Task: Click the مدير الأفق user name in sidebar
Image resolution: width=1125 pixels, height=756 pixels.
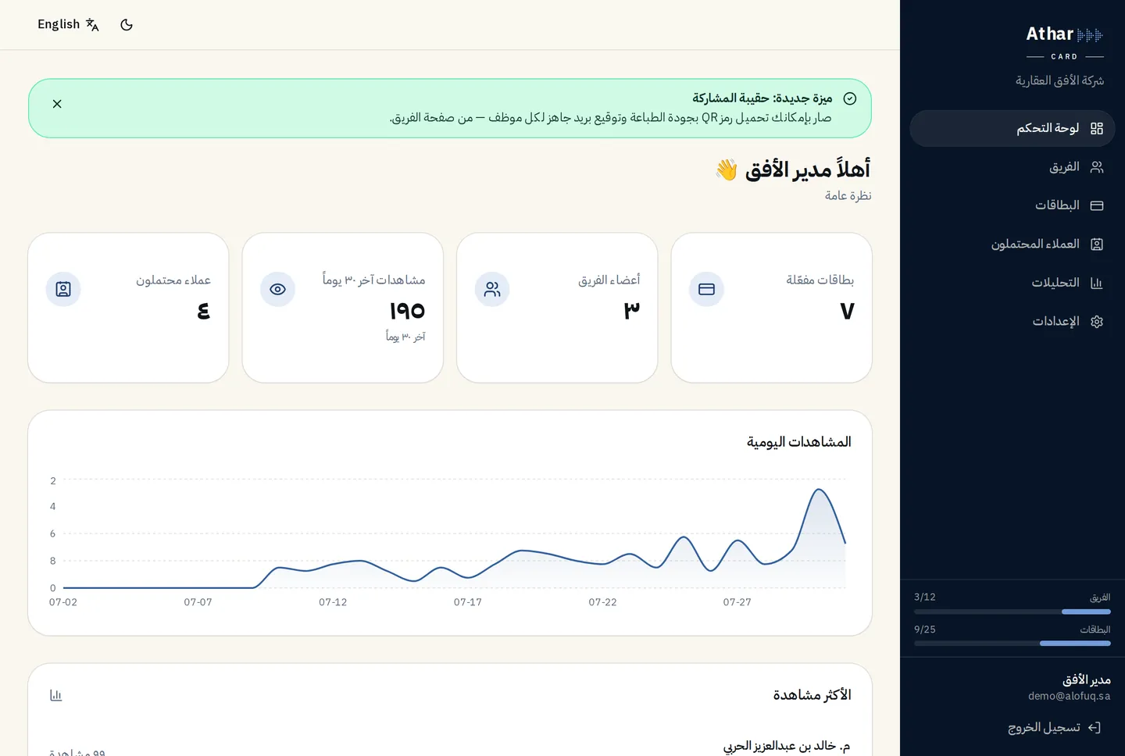Action: pyautogui.click(x=1086, y=680)
